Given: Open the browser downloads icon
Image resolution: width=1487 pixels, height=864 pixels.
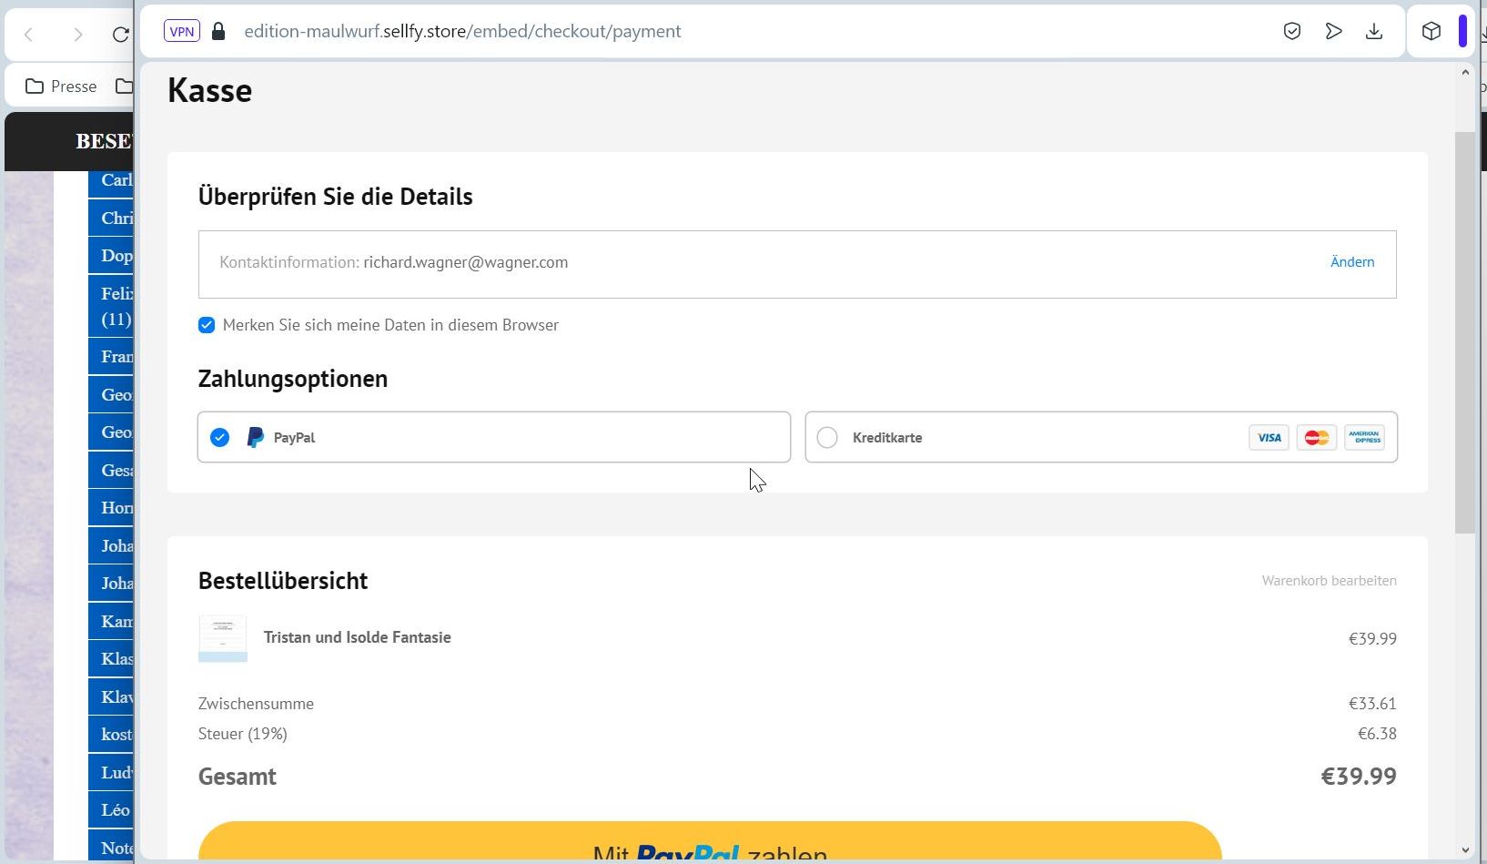Looking at the screenshot, I should pyautogui.click(x=1374, y=31).
